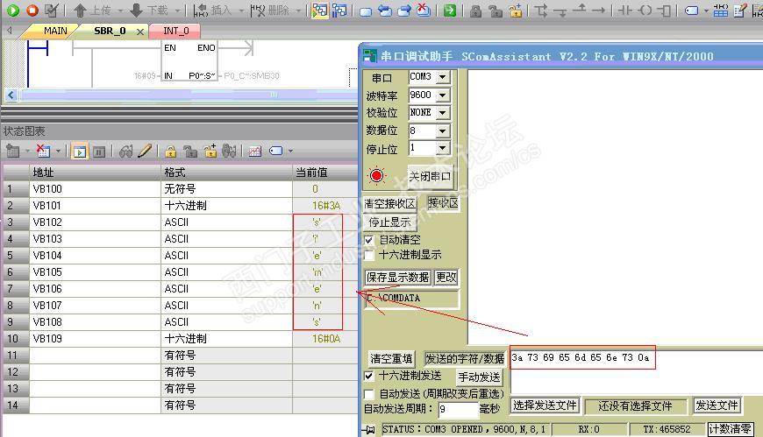Click the delete network button
The height and width of the screenshot is (437, 763).
point(270,10)
